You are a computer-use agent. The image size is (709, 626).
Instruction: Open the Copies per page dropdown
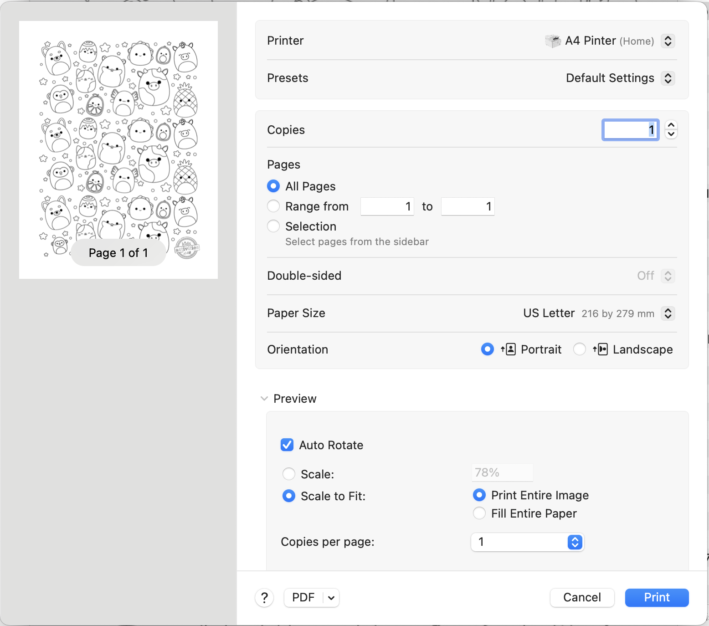tap(575, 542)
